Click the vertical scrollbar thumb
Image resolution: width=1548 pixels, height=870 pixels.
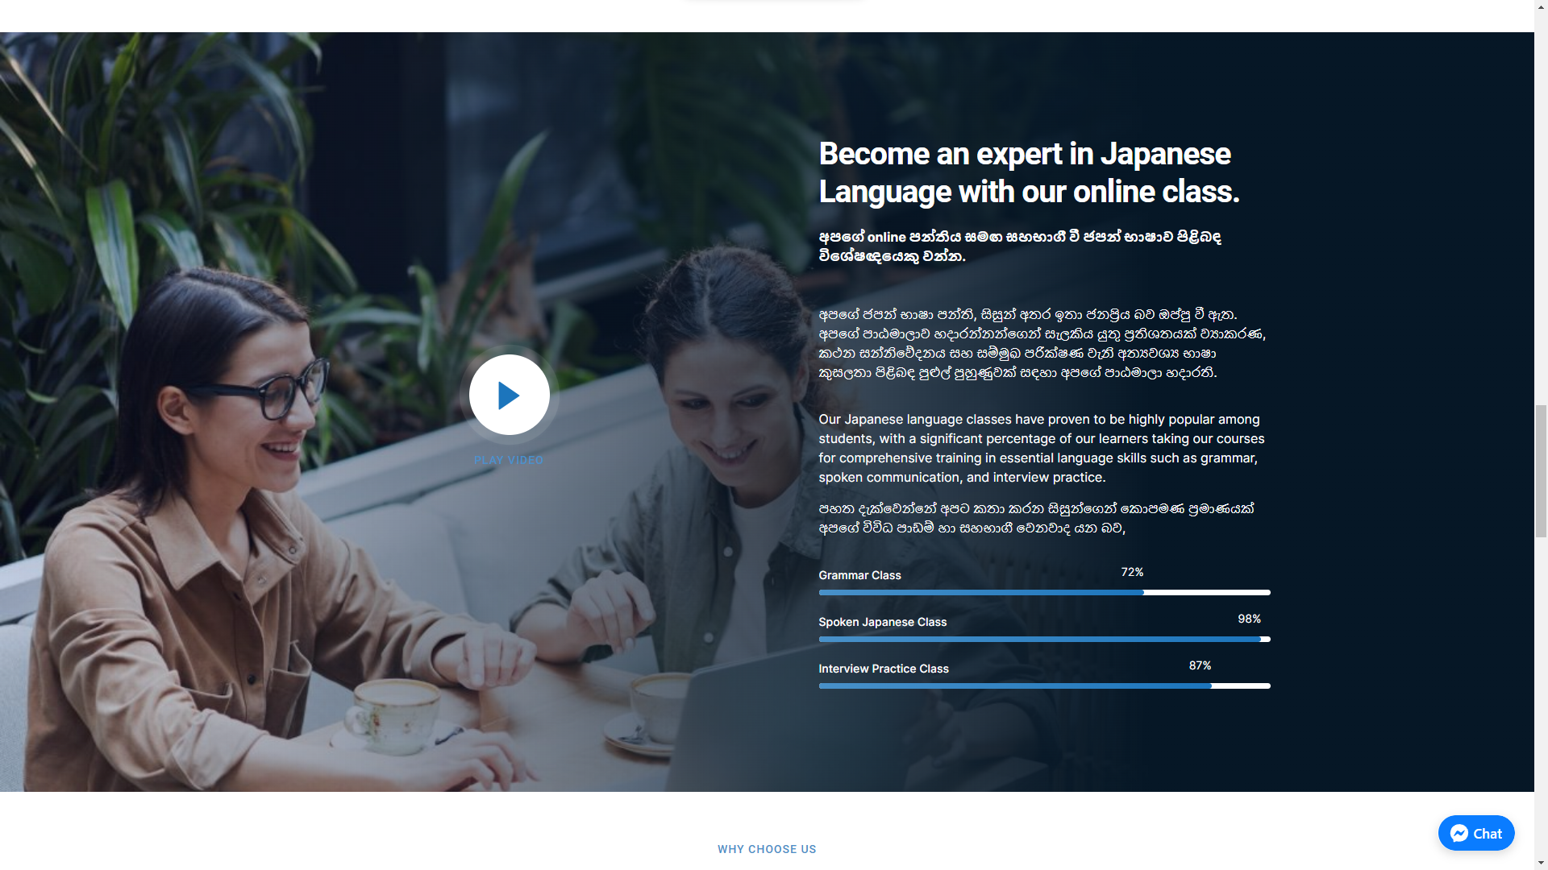coord(1541,470)
